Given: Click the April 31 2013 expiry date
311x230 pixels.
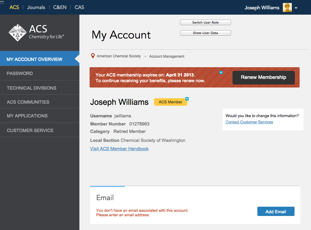Looking at the screenshot, I should pos(180,75).
